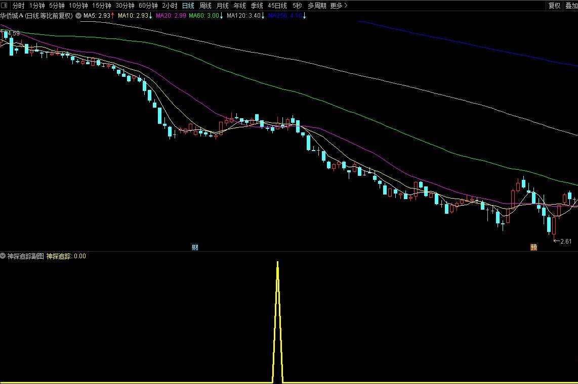Switch to the 分时 intraday tab

pyautogui.click(x=18, y=6)
